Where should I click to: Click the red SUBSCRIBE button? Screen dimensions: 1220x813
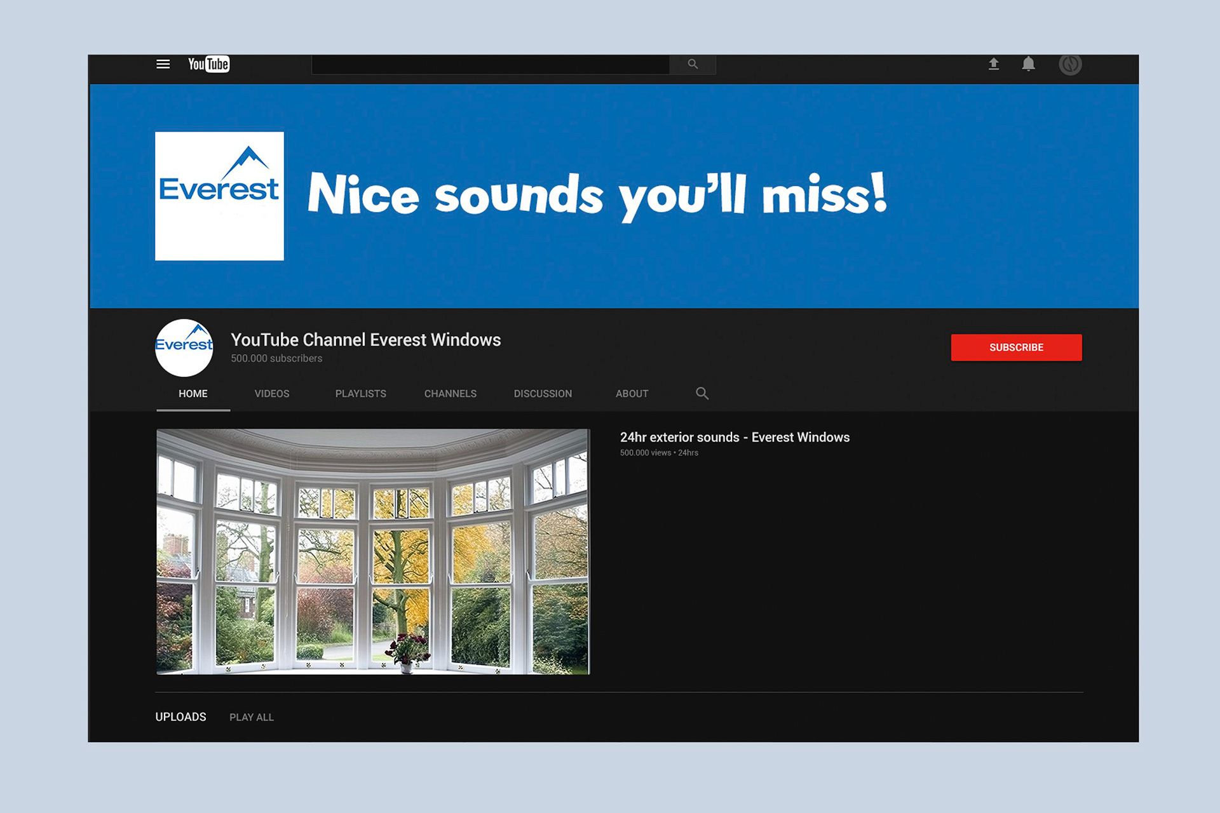pos(1017,347)
